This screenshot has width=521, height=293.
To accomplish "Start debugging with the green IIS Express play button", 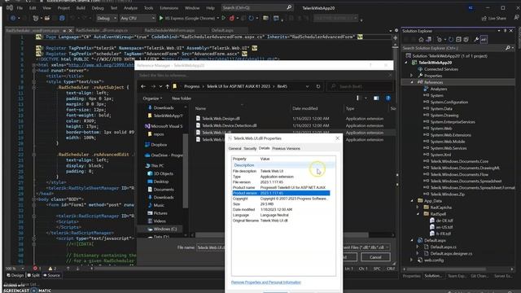I will pyautogui.click(x=161, y=18).
